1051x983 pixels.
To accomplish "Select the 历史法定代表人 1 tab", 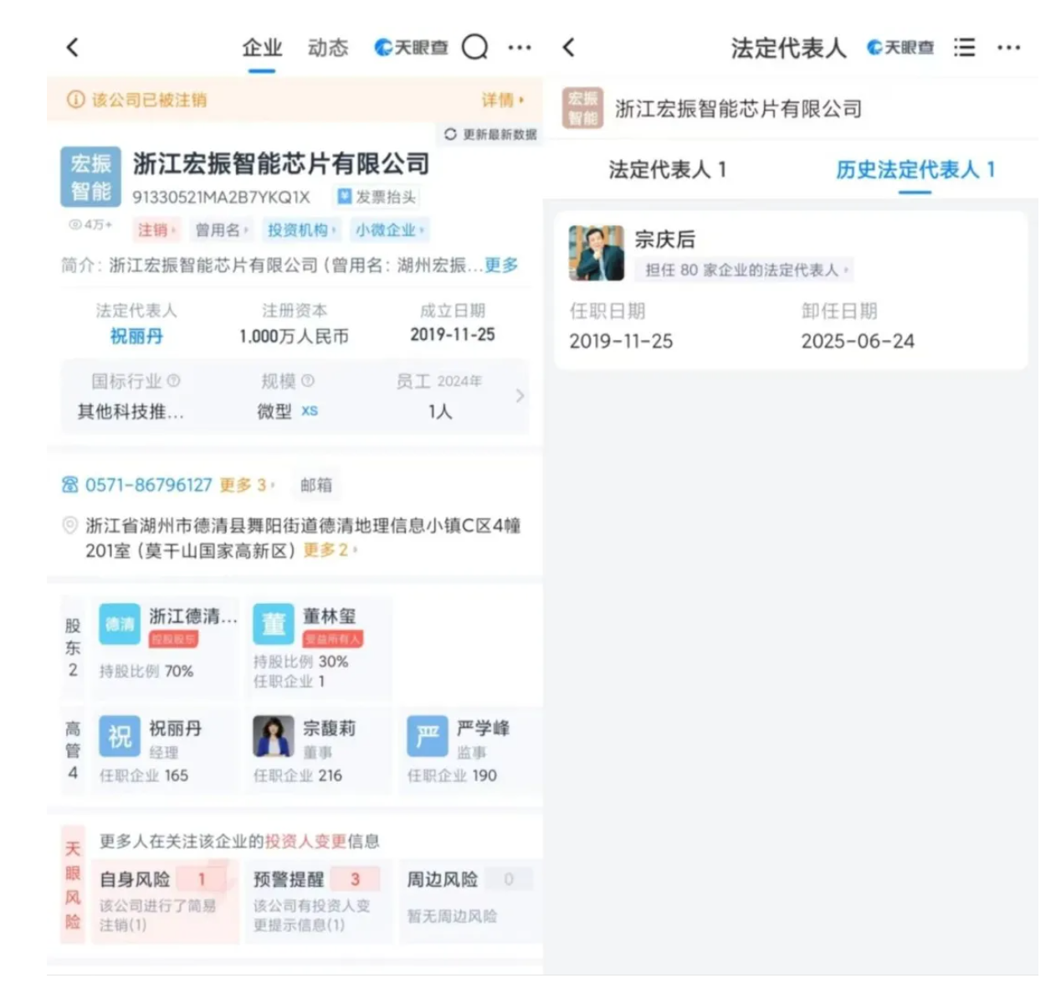I will [x=915, y=170].
